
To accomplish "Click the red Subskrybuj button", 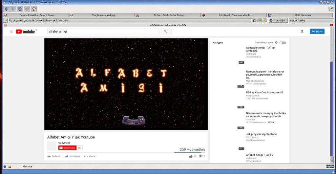I will pos(67,148).
